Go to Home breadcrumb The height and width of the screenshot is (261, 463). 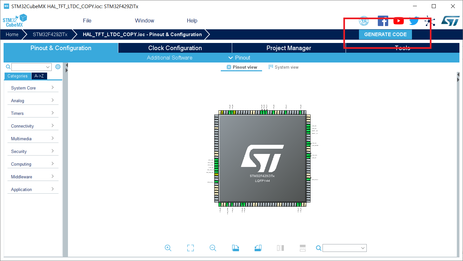[x=12, y=34]
